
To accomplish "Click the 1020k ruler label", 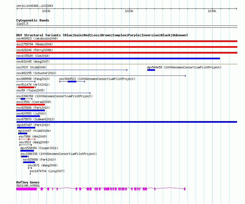I will [x=129, y=11].
